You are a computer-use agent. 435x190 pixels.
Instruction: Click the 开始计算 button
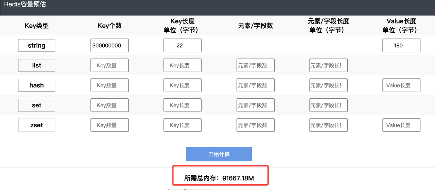click(x=219, y=154)
